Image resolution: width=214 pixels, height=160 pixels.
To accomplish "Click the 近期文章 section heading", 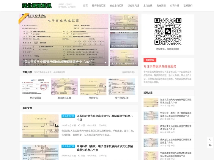I will [x=148, y=93].
